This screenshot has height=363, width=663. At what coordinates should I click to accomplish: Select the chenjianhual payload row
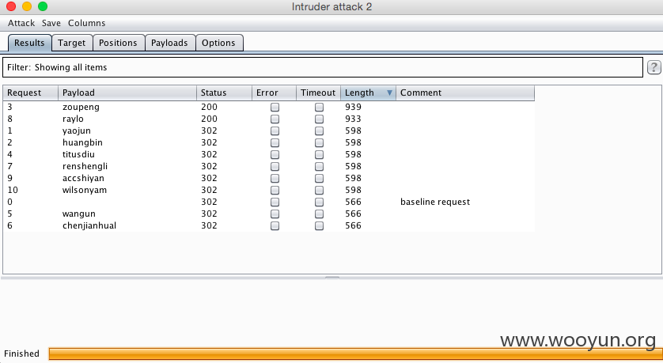pyautogui.click(x=269, y=225)
